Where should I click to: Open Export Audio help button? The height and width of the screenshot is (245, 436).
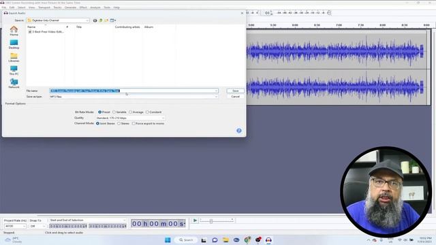coord(239,131)
